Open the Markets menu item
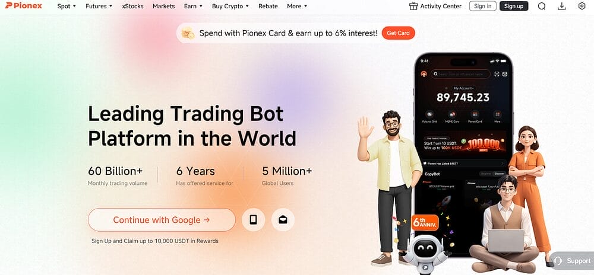The width and height of the screenshot is (594, 275). (164, 6)
